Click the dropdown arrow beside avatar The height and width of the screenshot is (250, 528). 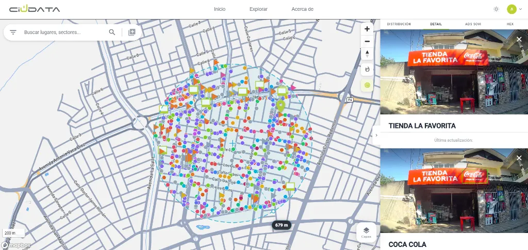coord(521,9)
